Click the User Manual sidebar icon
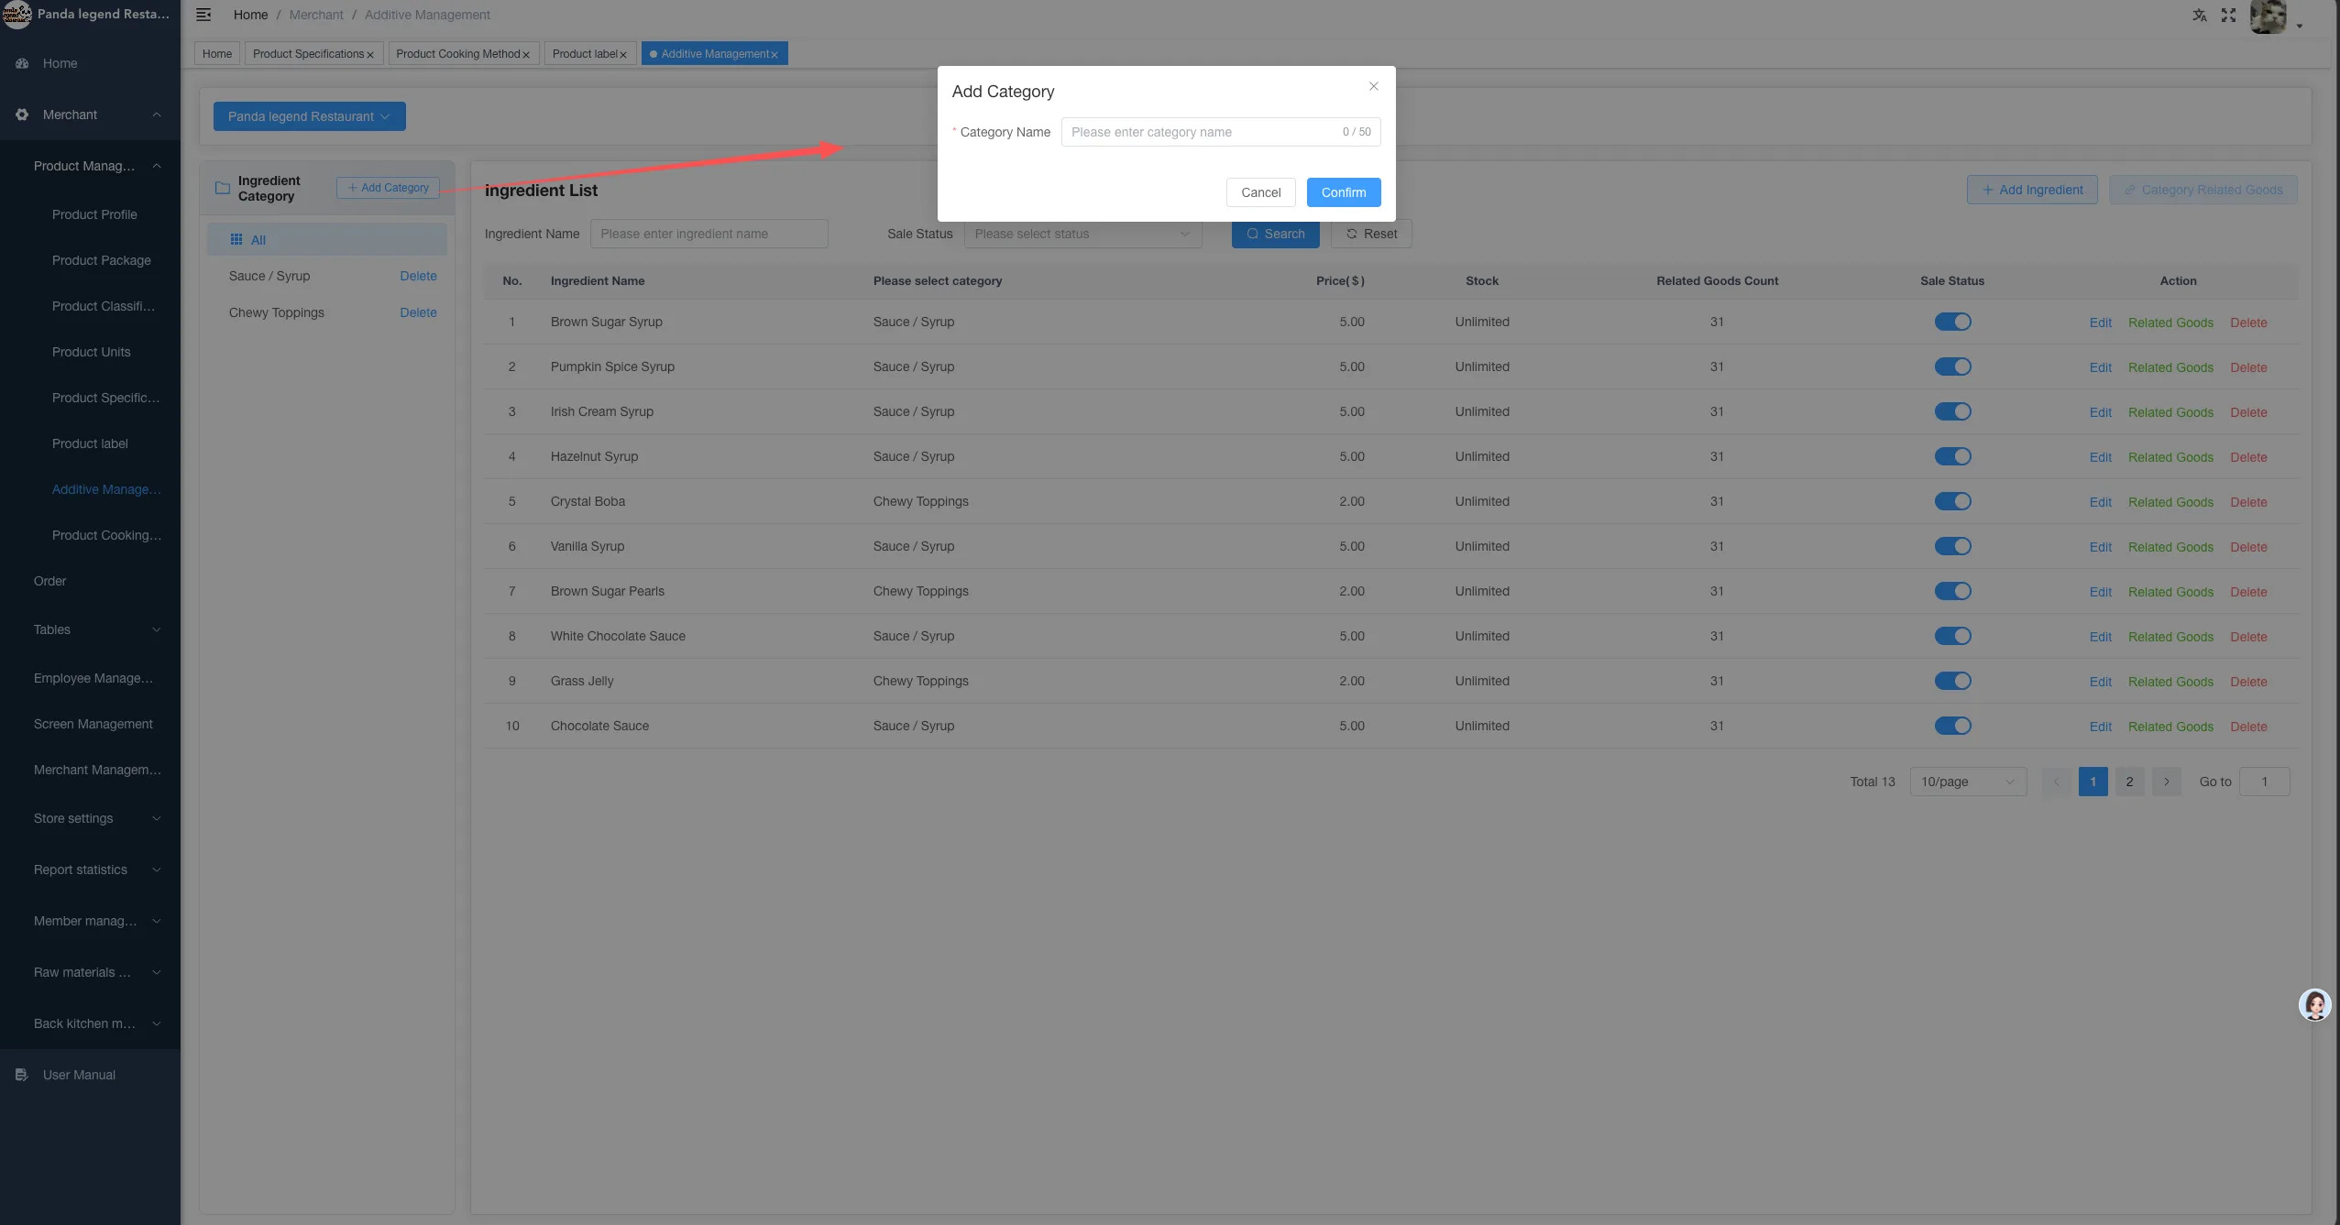The height and width of the screenshot is (1225, 2340). tap(22, 1075)
